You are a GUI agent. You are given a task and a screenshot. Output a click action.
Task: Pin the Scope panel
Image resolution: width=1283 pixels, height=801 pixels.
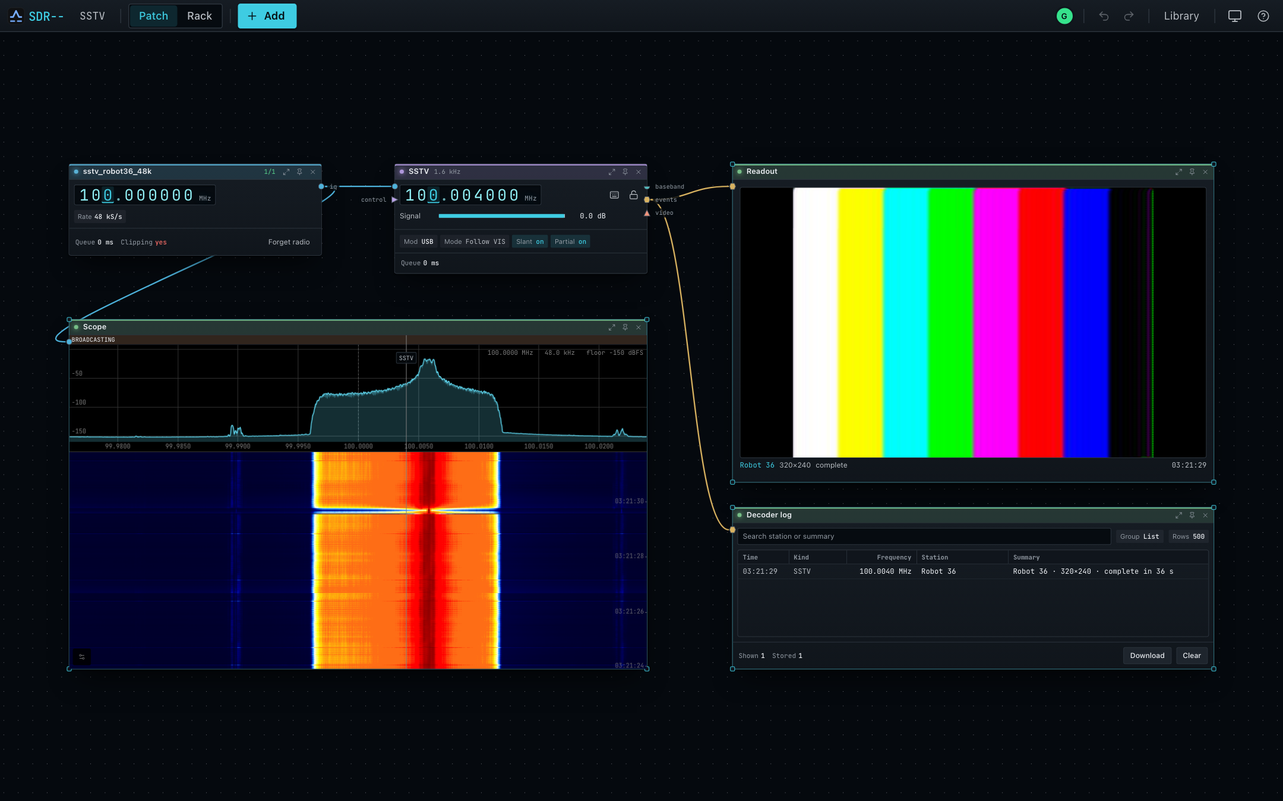625,327
